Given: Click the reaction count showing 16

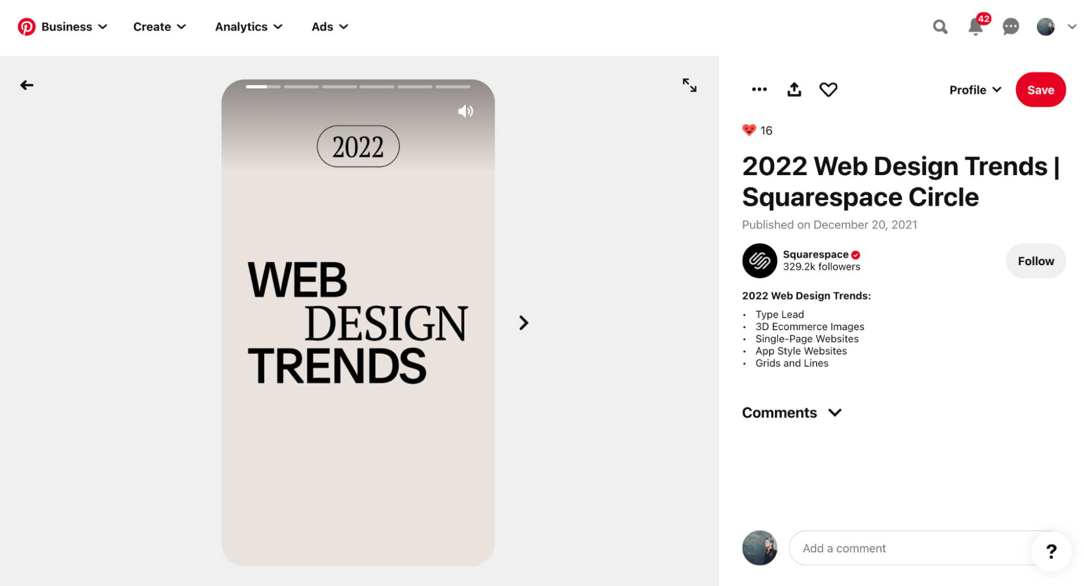Looking at the screenshot, I should click(757, 130).
